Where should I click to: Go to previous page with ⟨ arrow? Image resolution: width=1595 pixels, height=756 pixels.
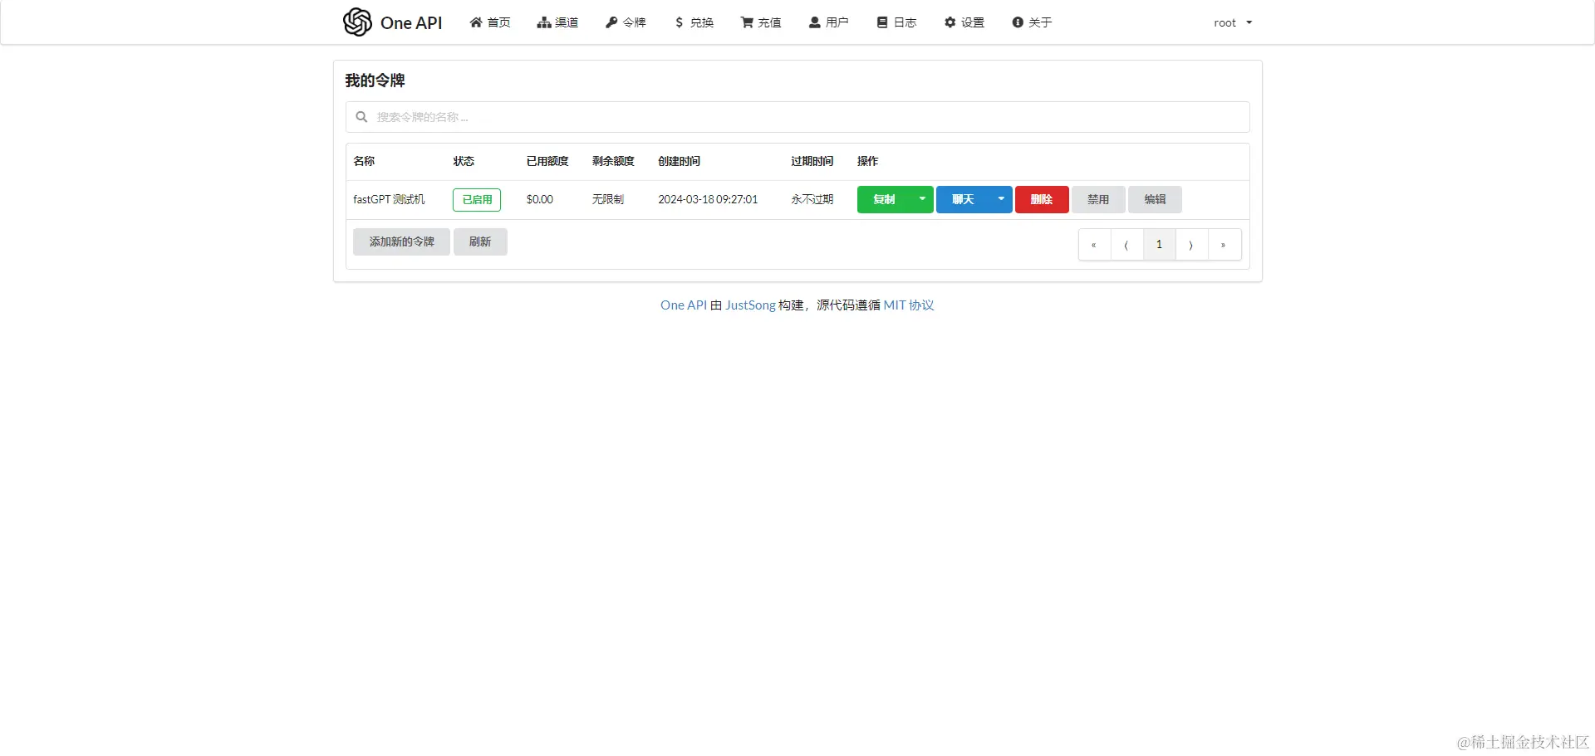pyautogui.click(x=1126, y=245)
